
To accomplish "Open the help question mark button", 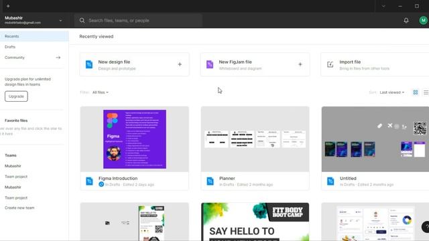I will 426,227.
